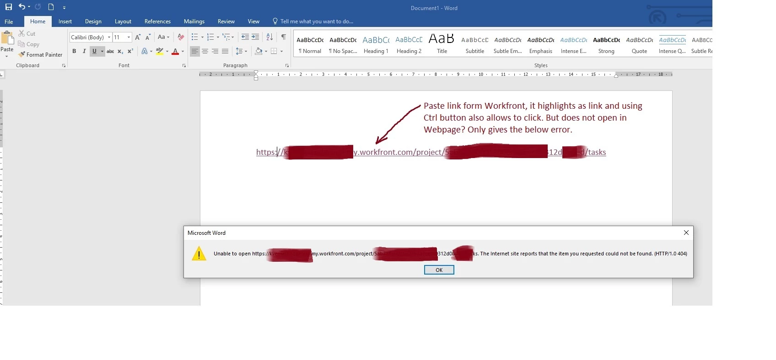Click the Align Right icon
The width and height of the screenshot is (776, 360).
(215, 51)
